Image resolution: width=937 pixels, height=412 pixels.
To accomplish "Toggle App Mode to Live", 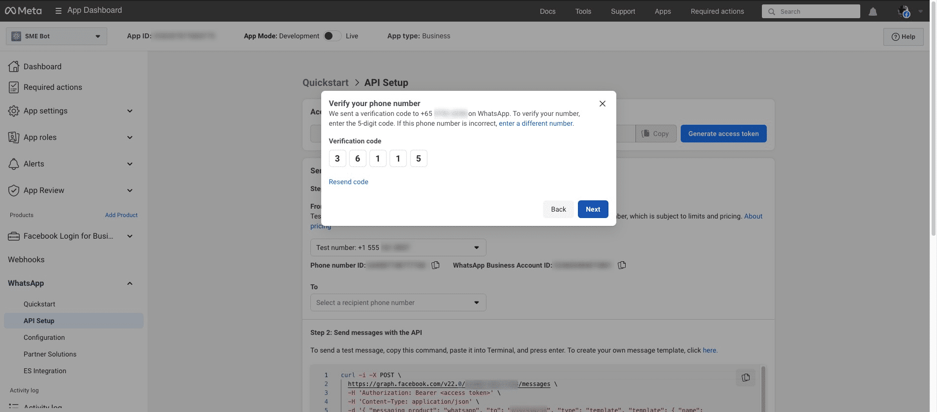I will click(x=332, y=36).
